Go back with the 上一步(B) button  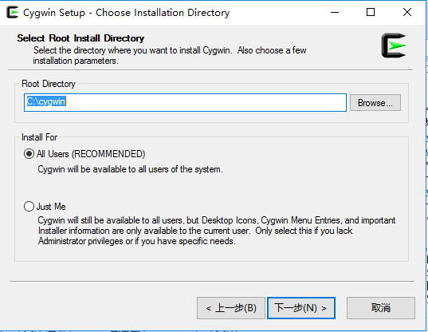231,308
